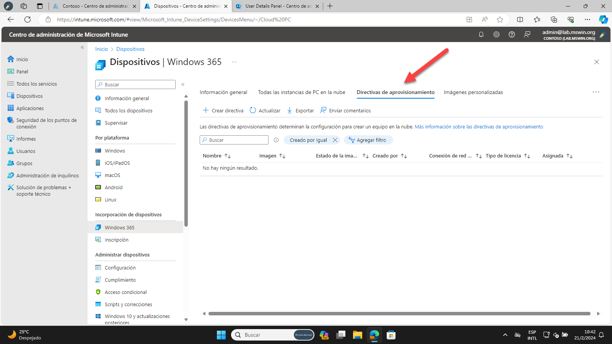This screenshot has height=344, width=612.
Task: Open the help question mark icon
Action: 512,34
